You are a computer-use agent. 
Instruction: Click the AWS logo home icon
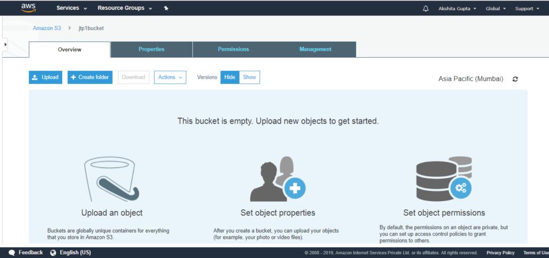(29, 8)
